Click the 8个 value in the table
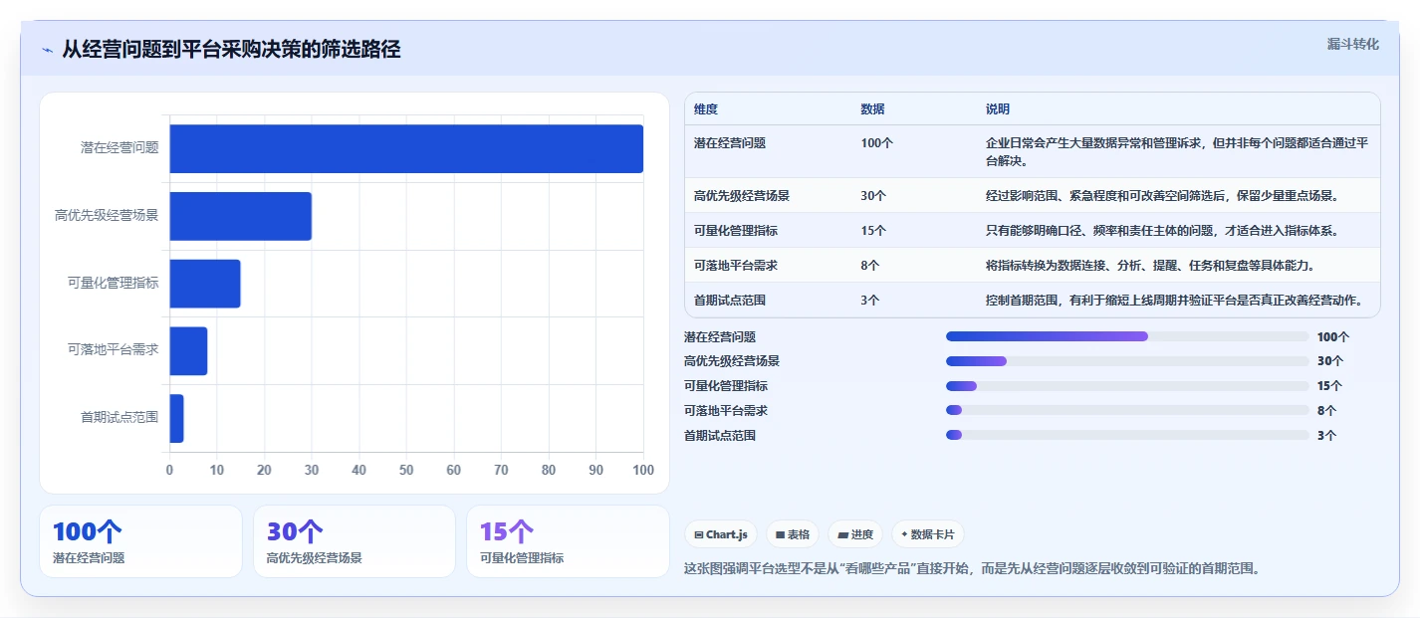 point(870,265)
